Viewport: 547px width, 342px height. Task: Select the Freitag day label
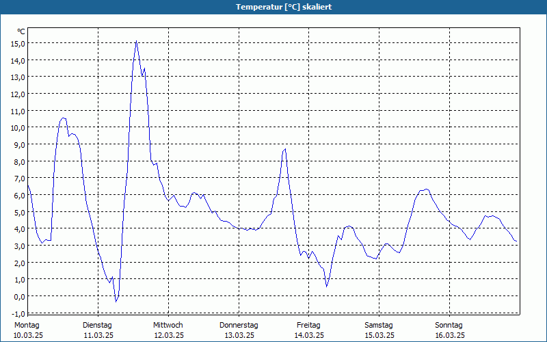(309, 325)
